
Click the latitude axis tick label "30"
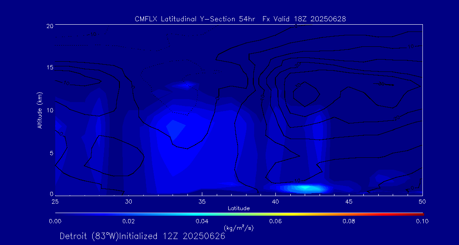[x=128, y=202]
